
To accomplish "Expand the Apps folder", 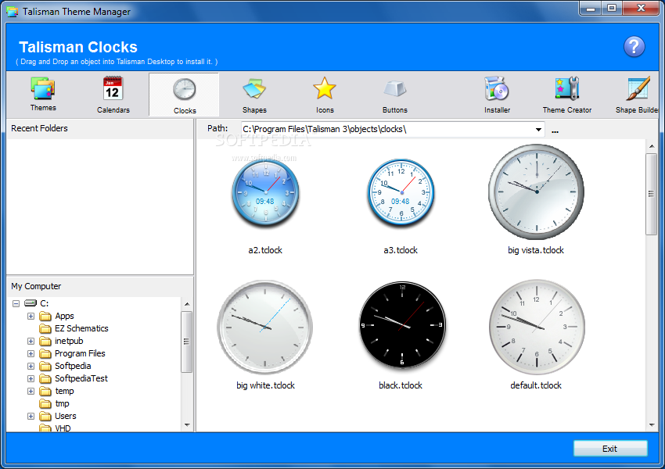I will [x=31, y=316].
